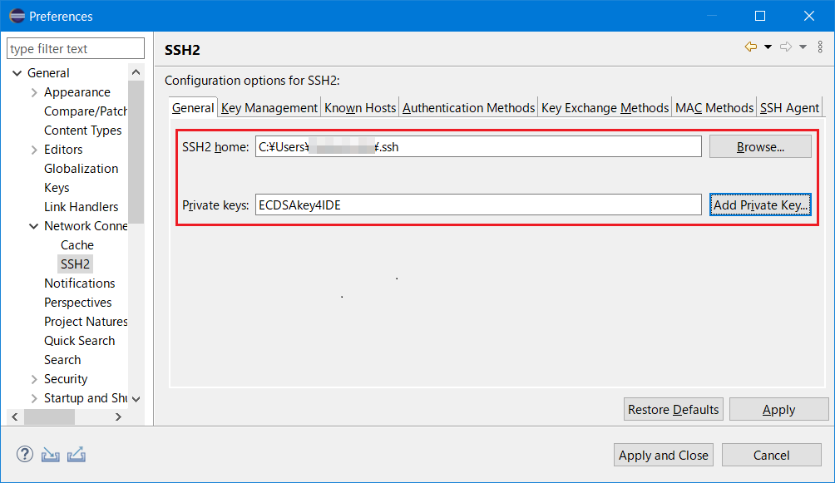The image size is (835, 483).
Task: Open the Known Hosts tab
Action: point(359,107)
